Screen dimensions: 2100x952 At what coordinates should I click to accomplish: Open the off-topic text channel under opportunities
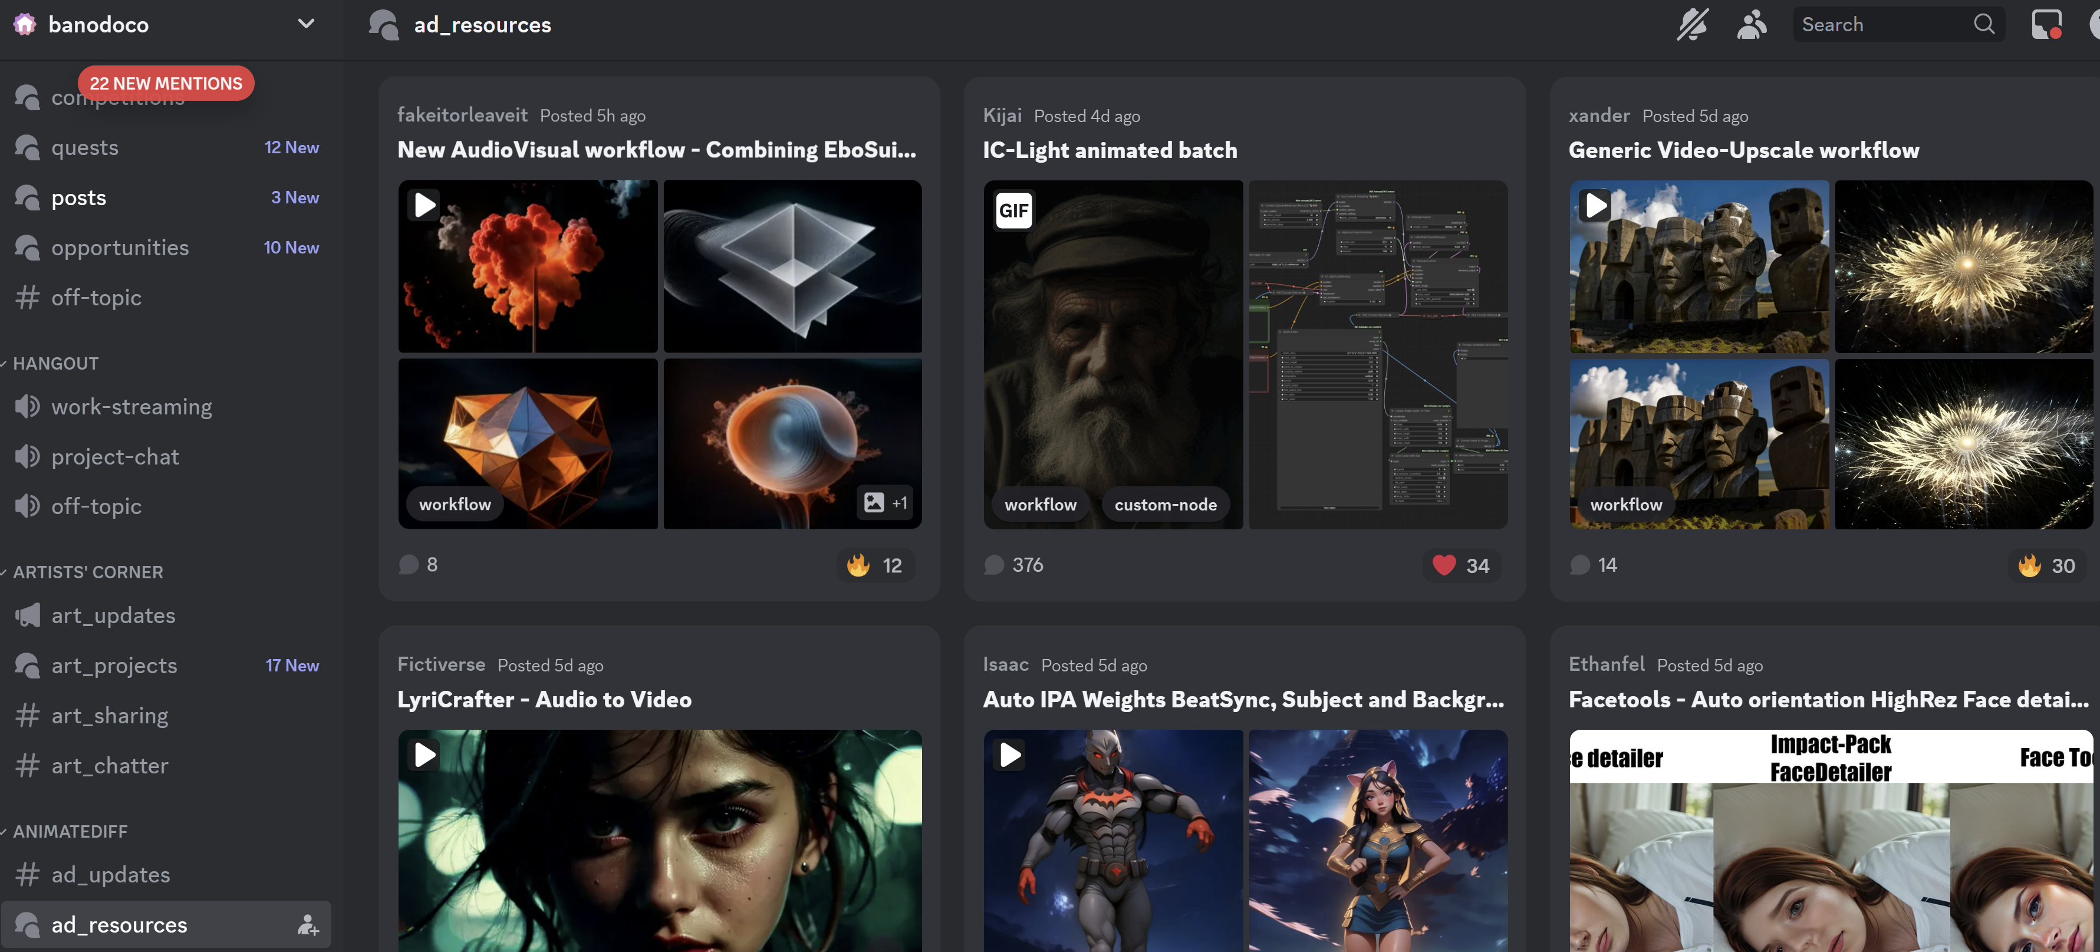166,298
